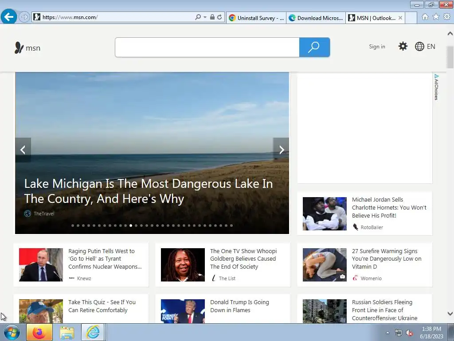Image resolution: width=454 pixels, height=341 pixels.
Task: Click the Internet Explorer taskbar icon
Action: tap(93, 332)
